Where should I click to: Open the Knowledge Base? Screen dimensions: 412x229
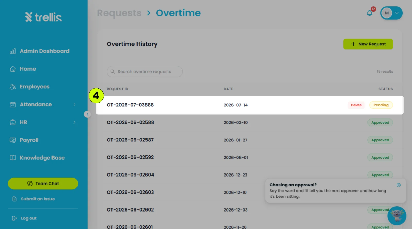point(37,158)
